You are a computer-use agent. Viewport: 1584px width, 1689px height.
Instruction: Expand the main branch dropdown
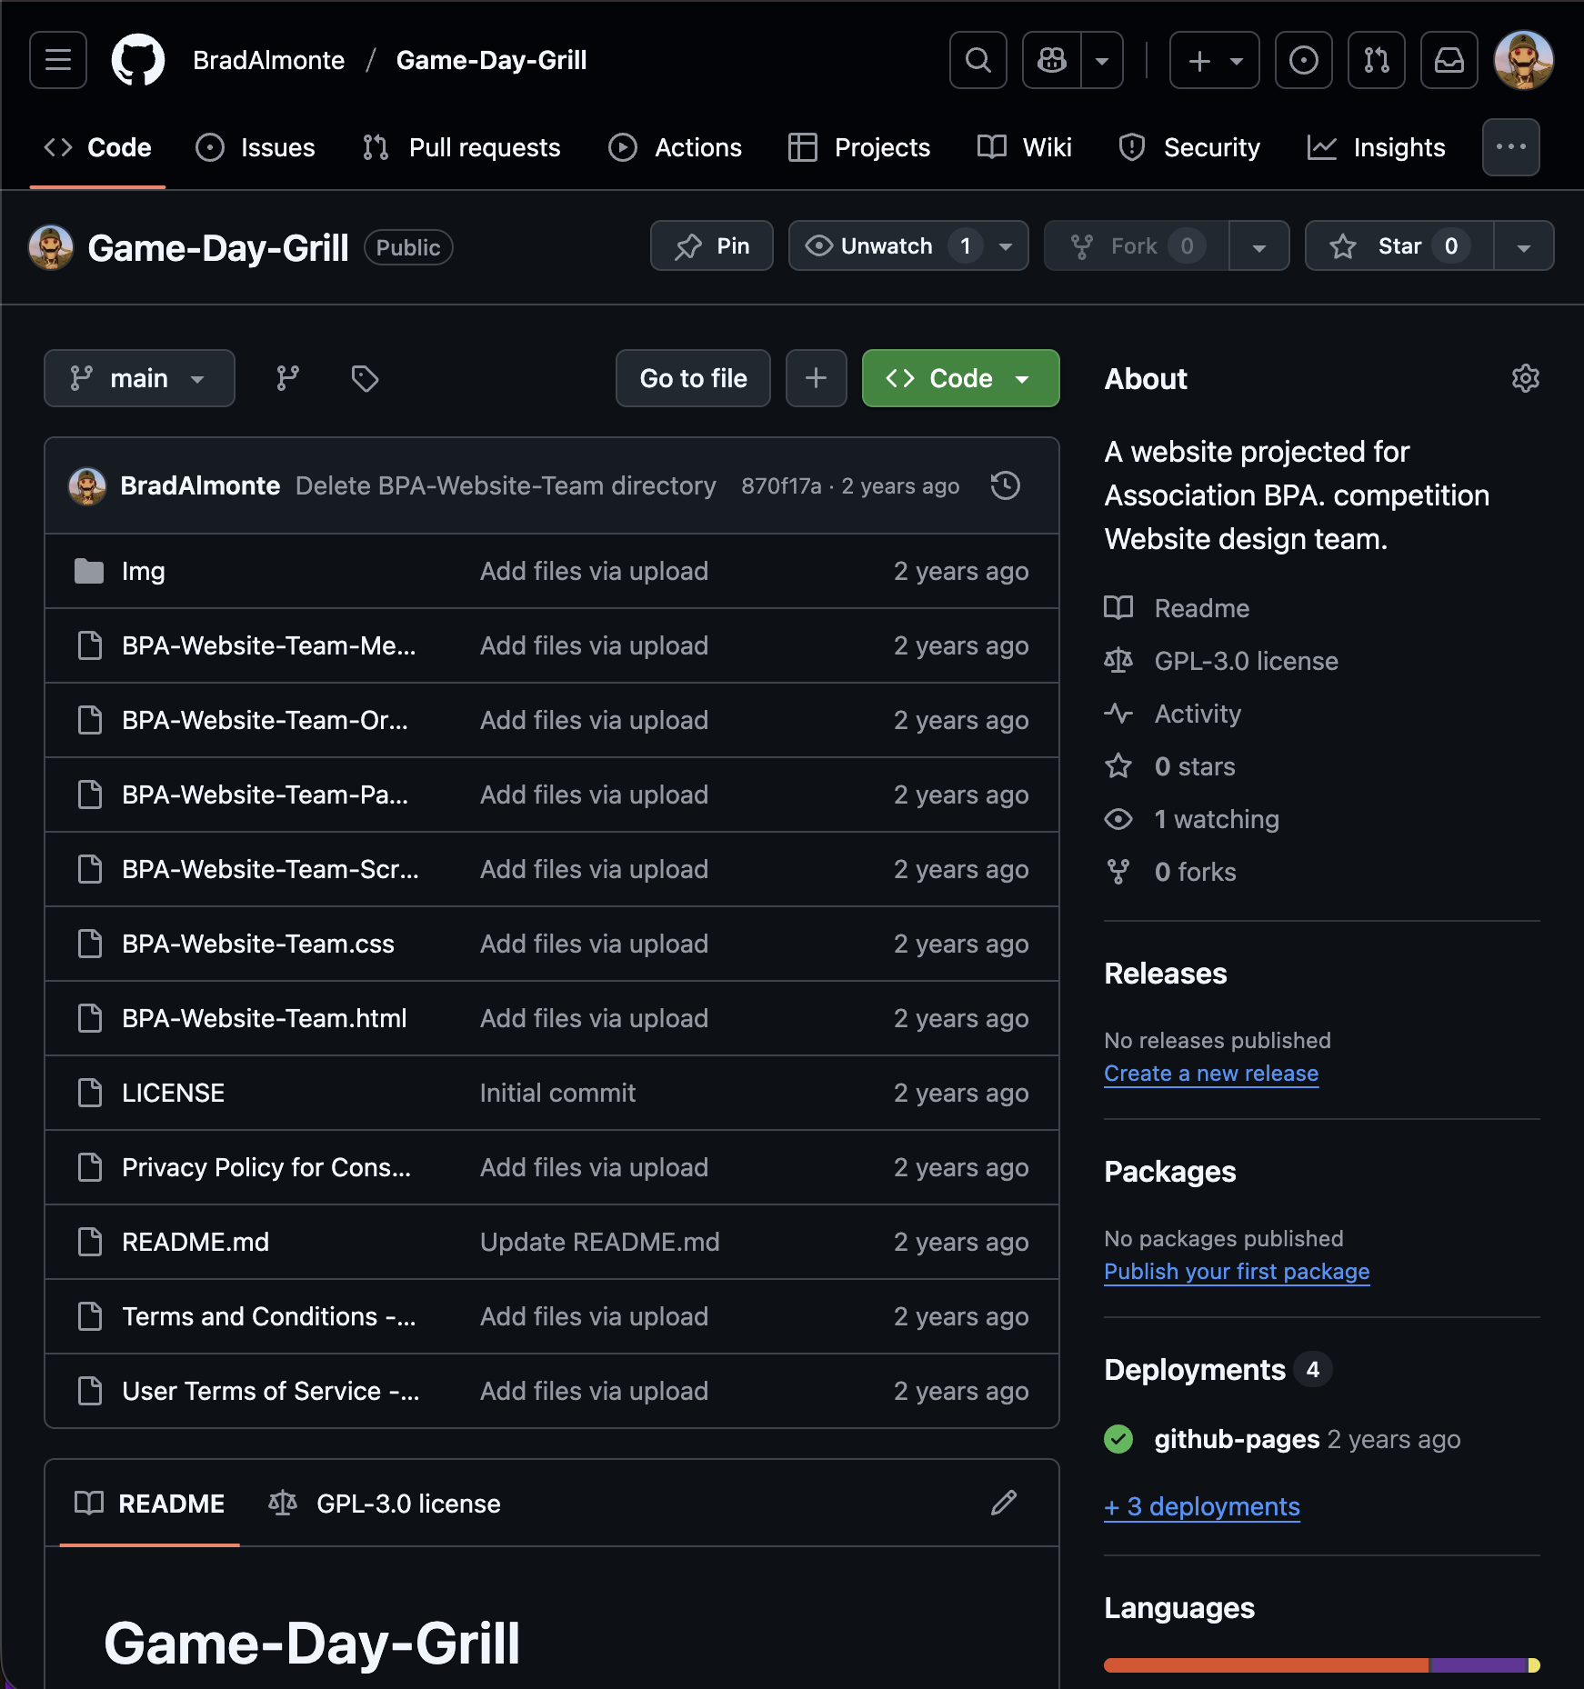click(139, 378)
